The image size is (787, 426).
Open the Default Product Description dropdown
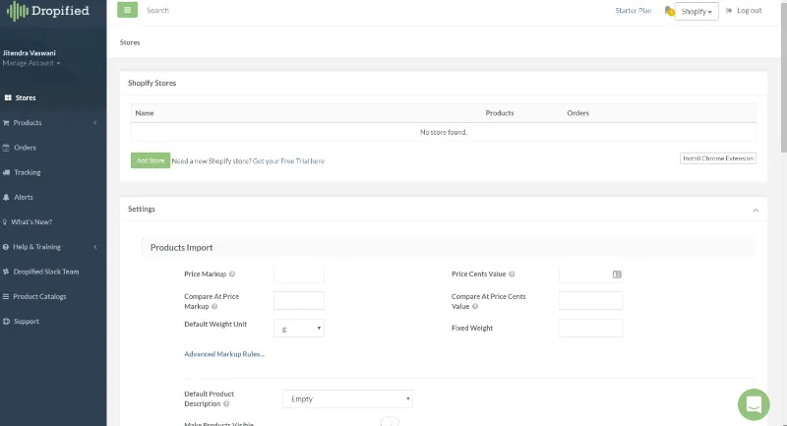[x=347, y=398]
